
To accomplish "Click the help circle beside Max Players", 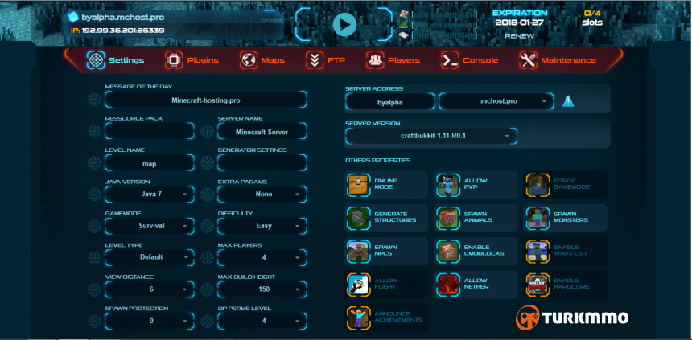I will (x=208, y=258).
